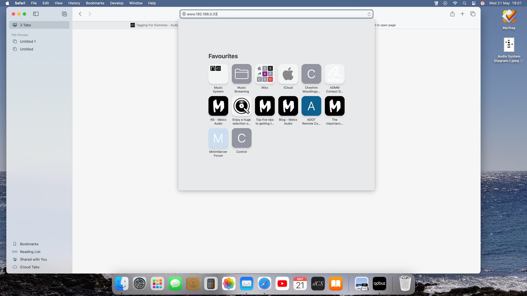Open the Trash in the Dock

click(405, 284)
